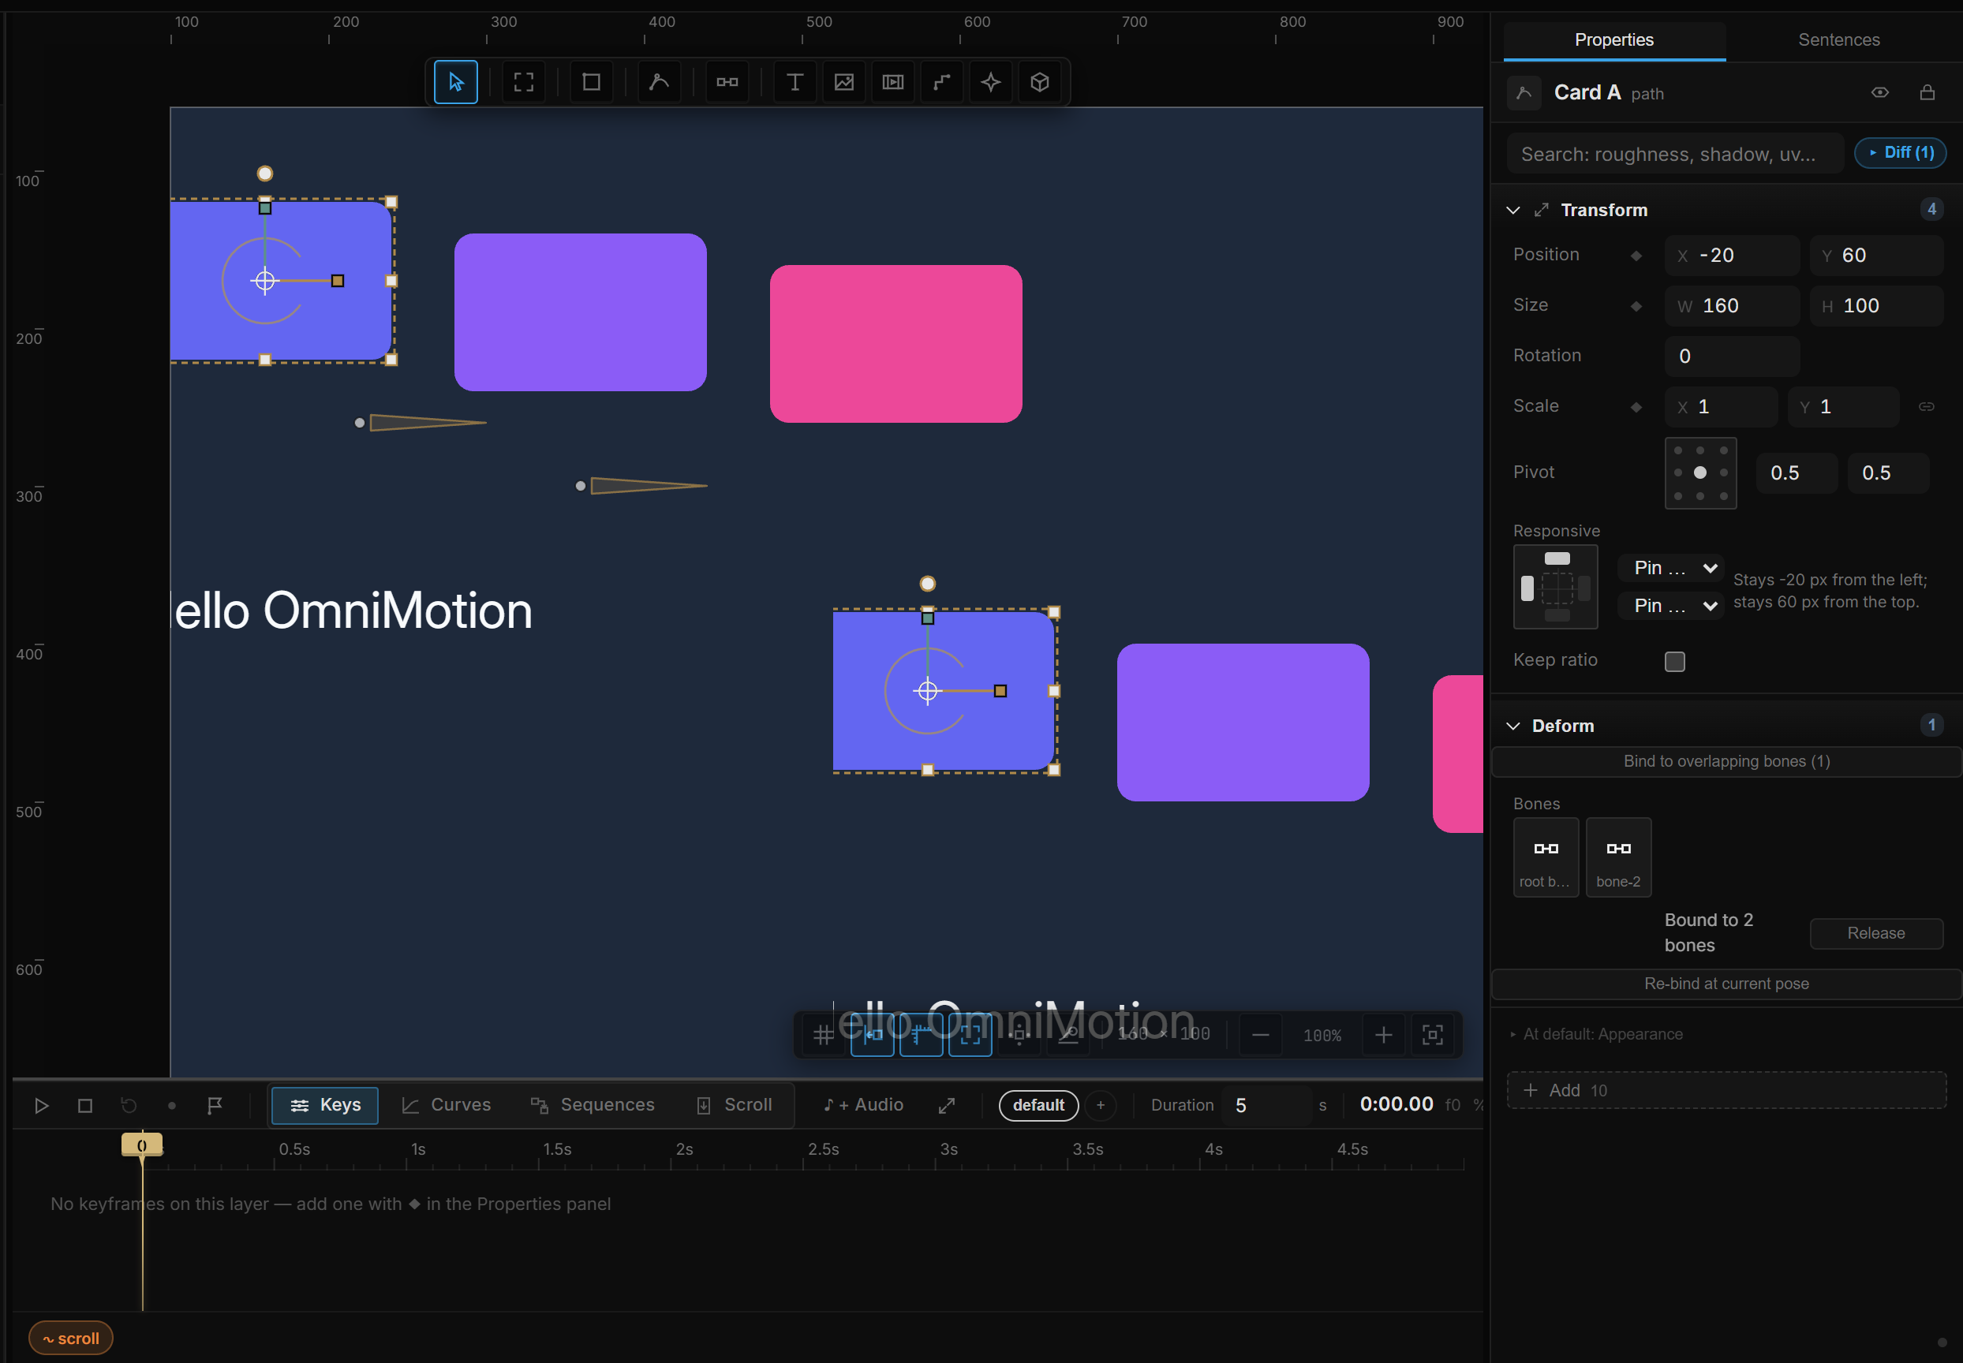The height and width of the screenshot is (1363, 1963).
Task: Click Re-bind at current pose
Action: tap(1726, 984)
